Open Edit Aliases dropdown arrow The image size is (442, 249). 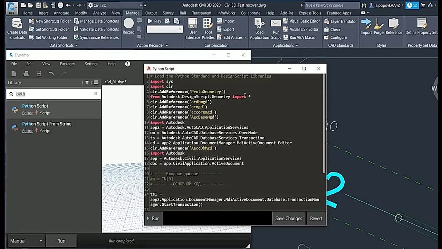245,37
